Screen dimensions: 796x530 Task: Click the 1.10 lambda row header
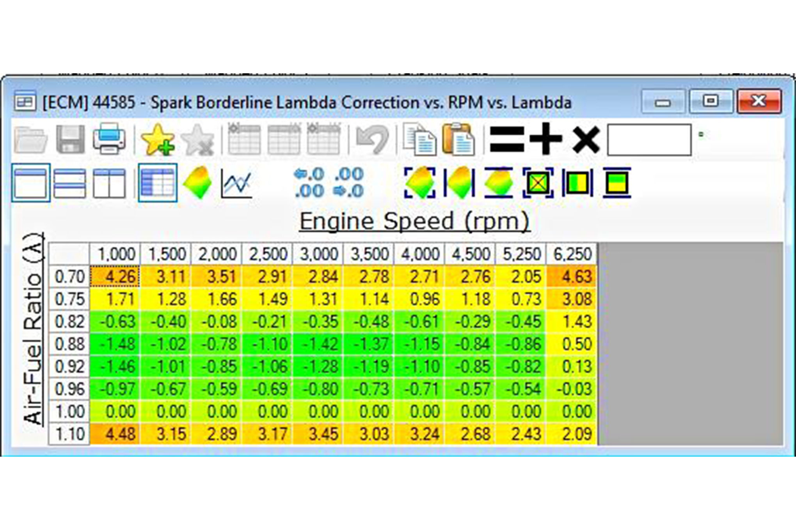[x=69, y=434]
